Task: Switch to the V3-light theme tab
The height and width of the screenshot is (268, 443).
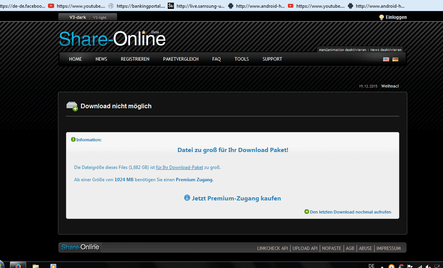Action: pos(99,18)
